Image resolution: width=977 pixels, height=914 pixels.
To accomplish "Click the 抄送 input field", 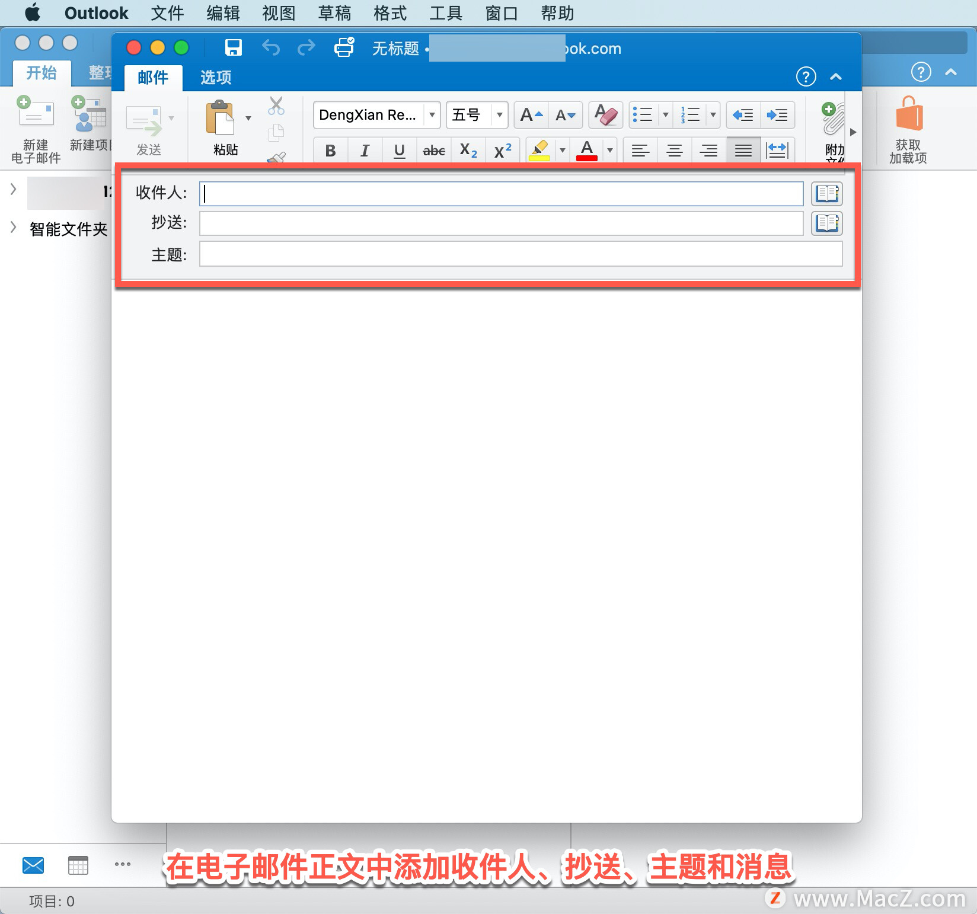I will pos(502,223).
